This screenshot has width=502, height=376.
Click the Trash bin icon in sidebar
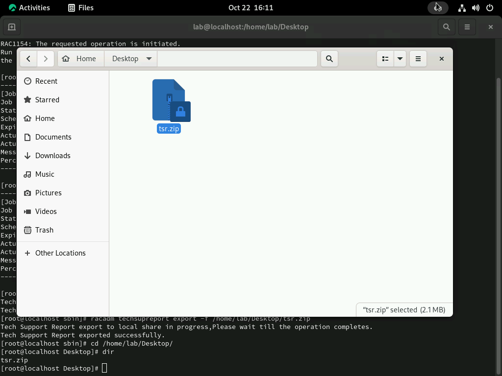click(x=27, y=230)
